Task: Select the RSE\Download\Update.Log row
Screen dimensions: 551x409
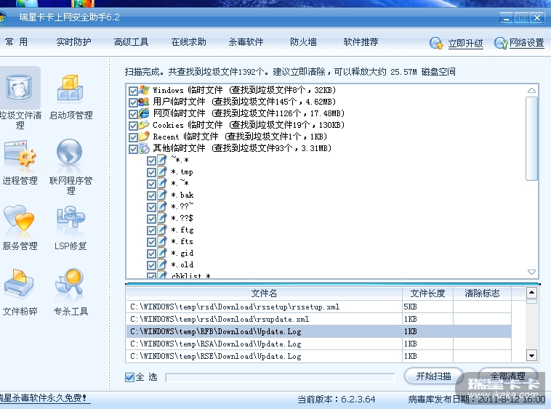Action: (318, 356)
